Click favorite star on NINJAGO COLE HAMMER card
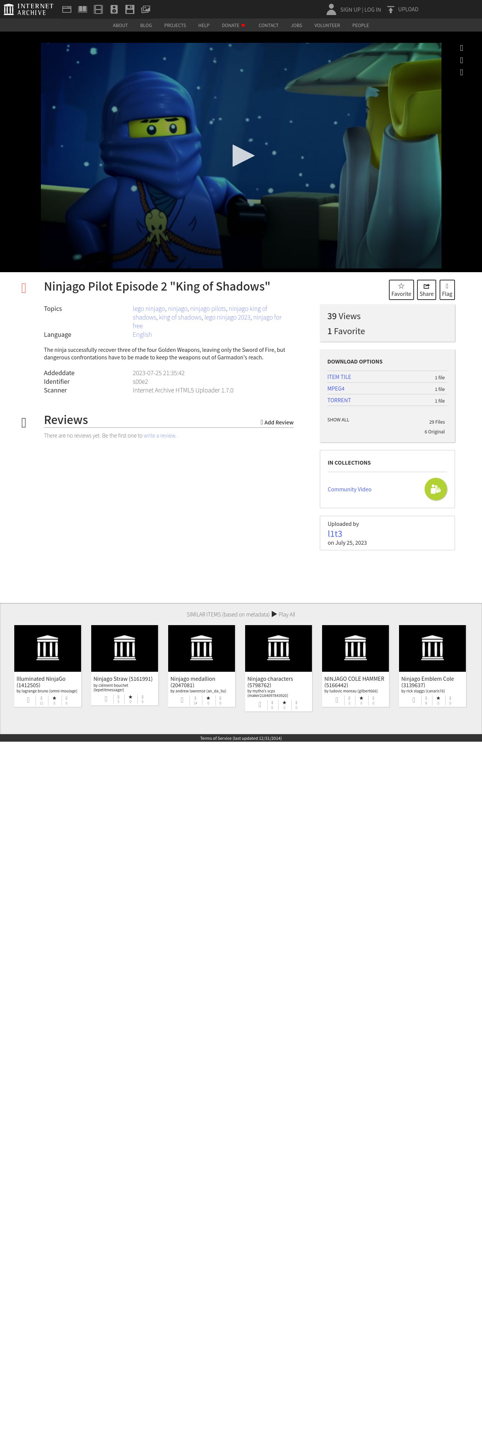The image size is (482, 1448). (361, 698)
